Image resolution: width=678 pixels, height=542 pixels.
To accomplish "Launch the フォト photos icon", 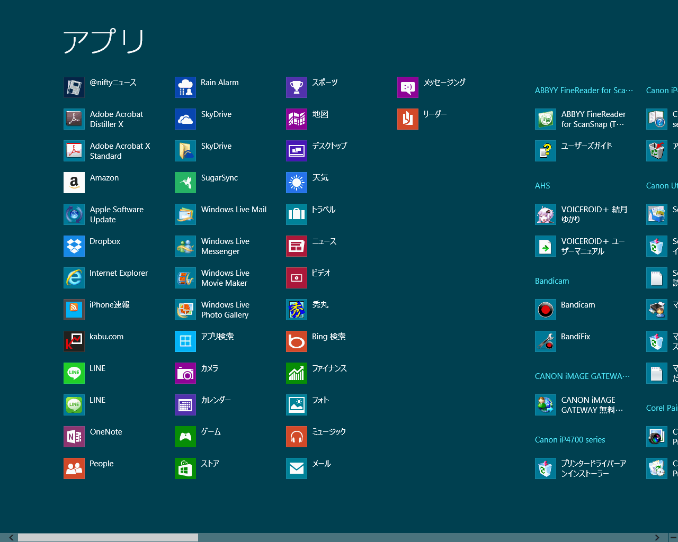I will tap(297, 405).
